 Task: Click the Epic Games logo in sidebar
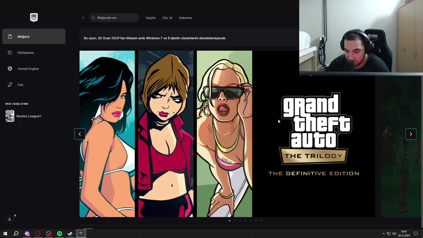(x=34, y=18)
